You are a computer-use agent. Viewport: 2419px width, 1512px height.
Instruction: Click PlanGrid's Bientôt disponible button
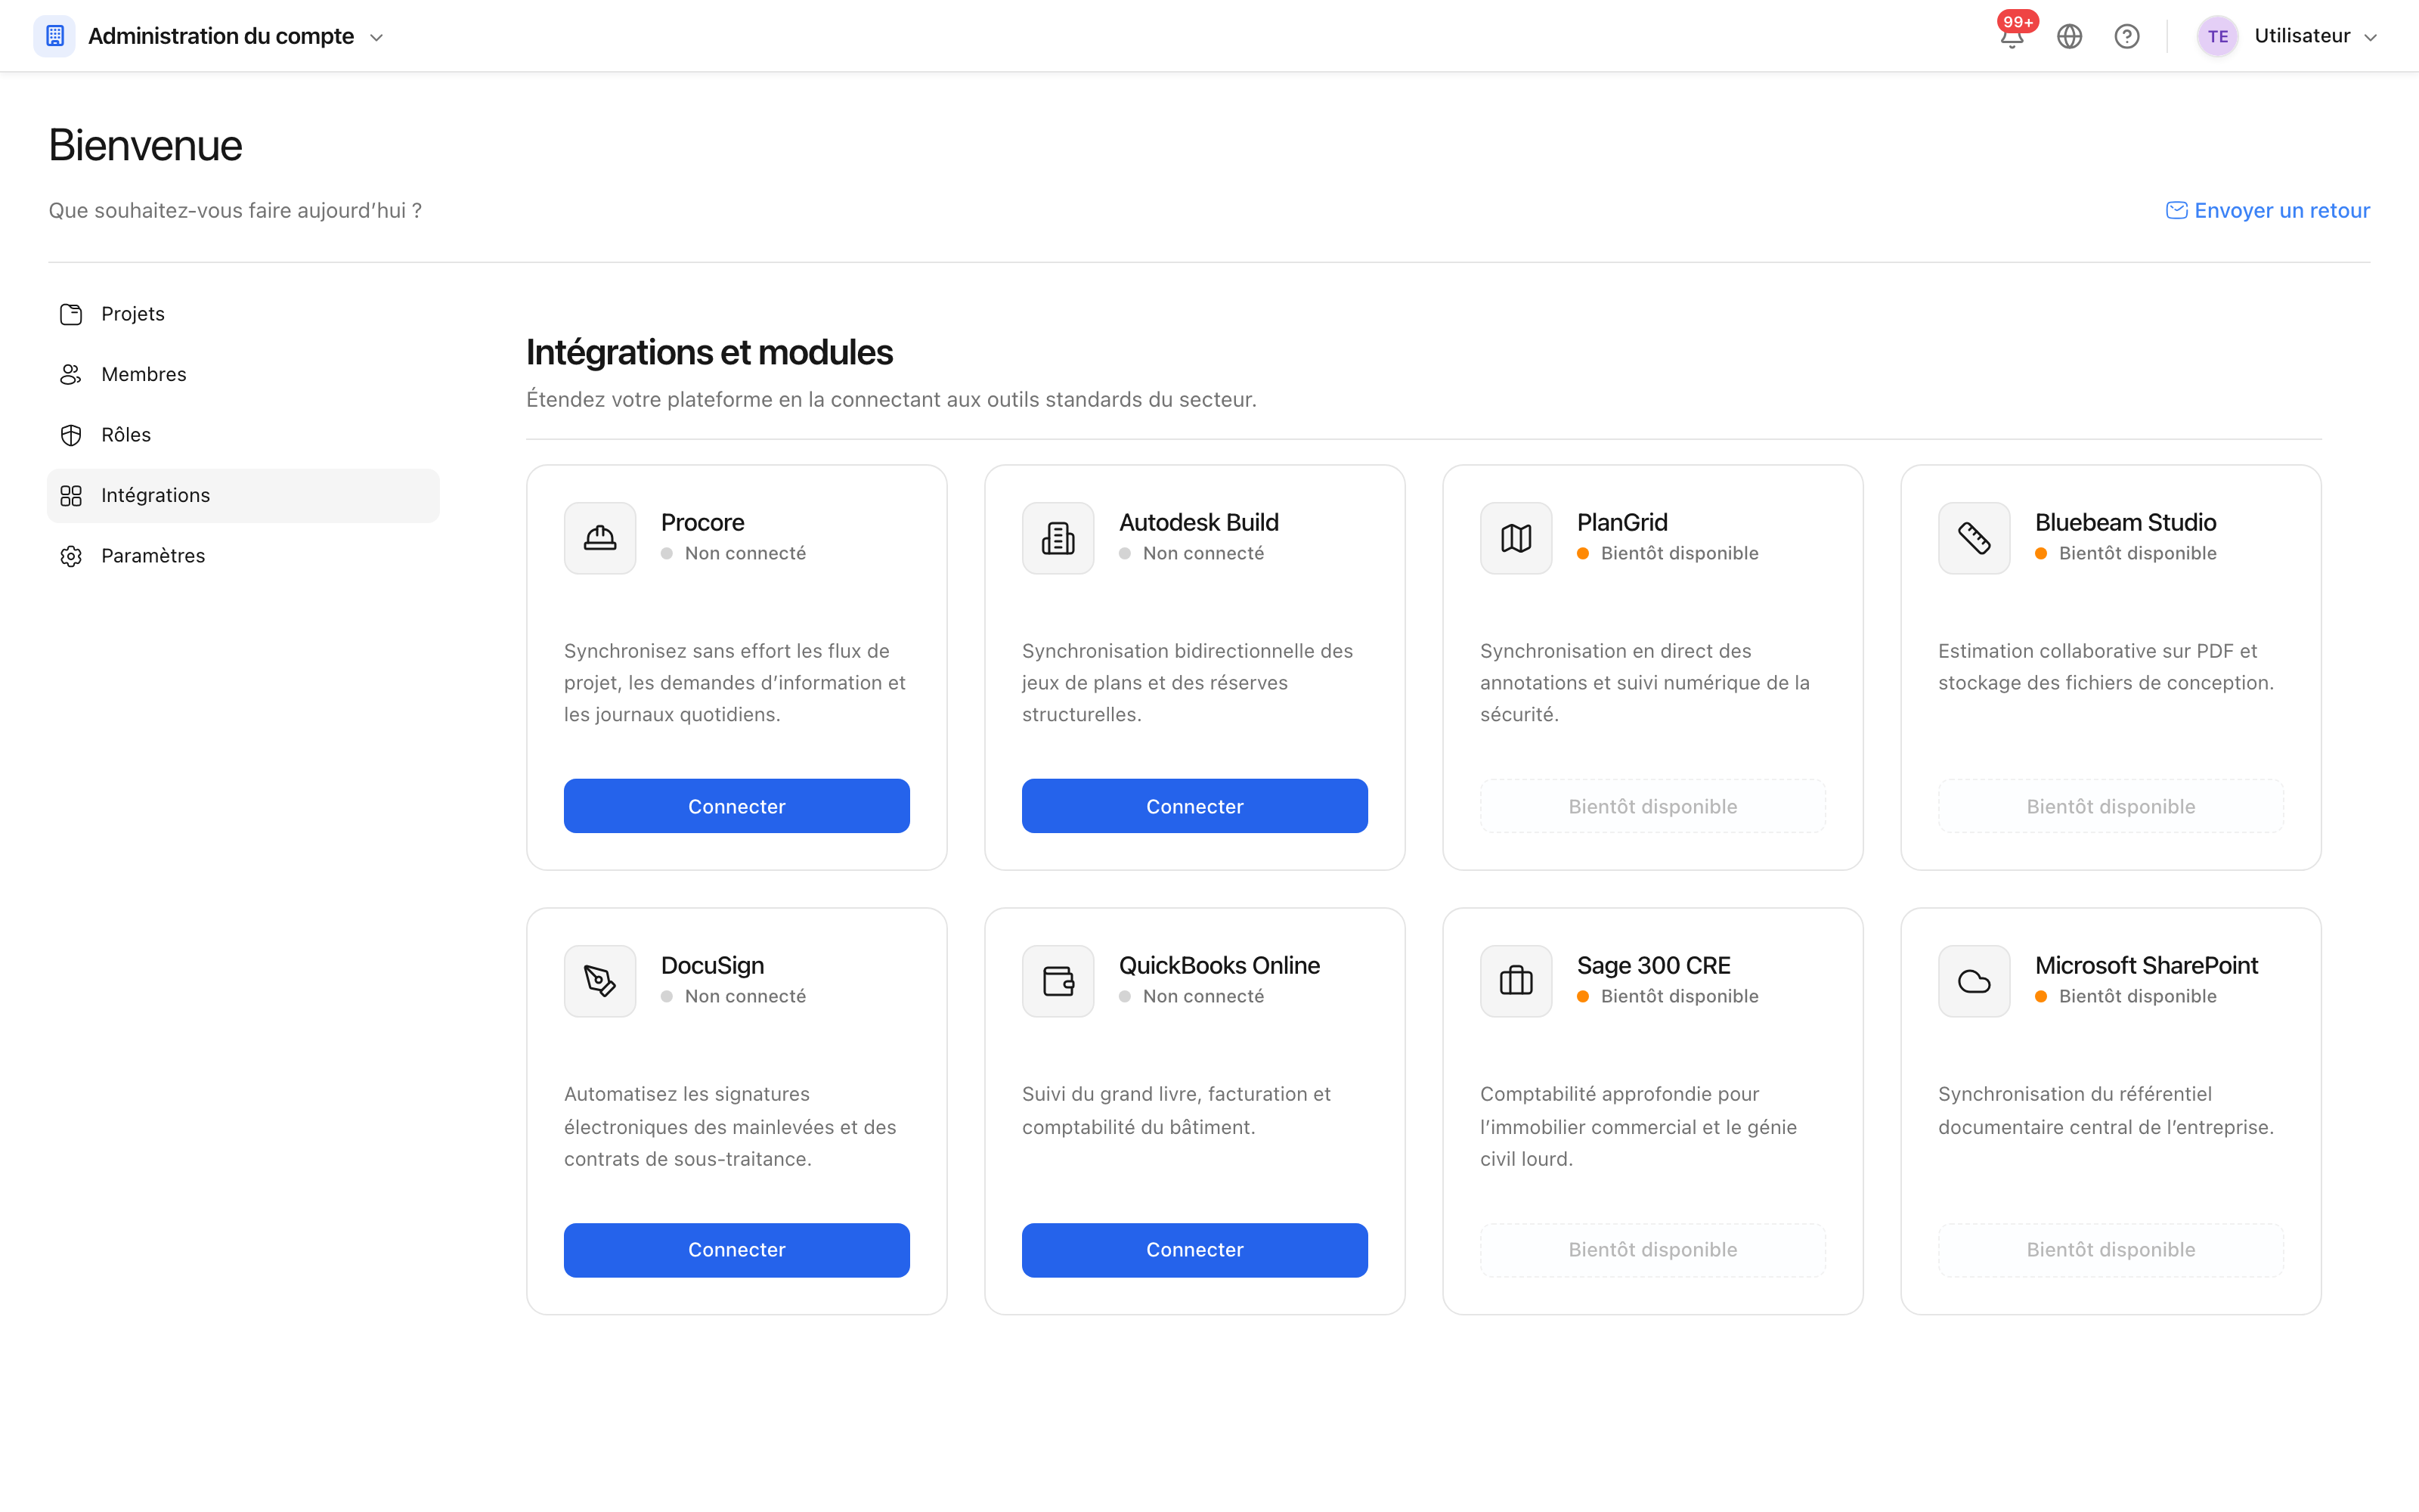(1652, 806)
